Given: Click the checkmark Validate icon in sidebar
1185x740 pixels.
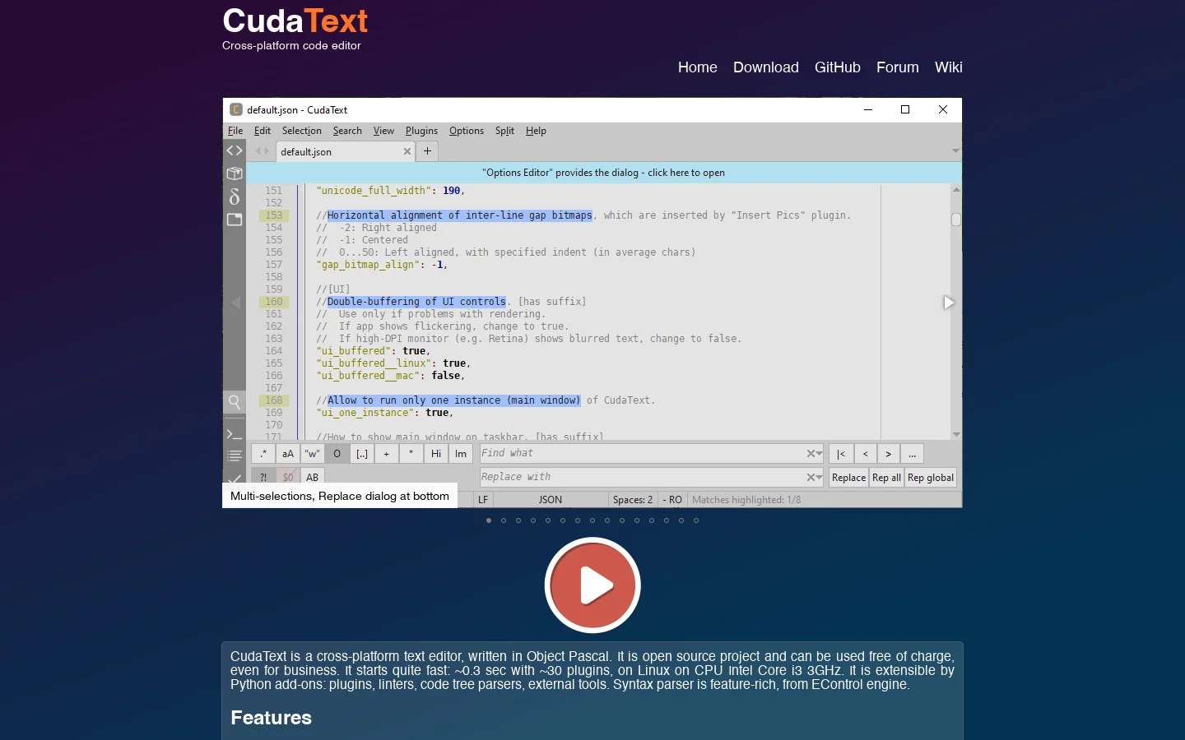Looking at the screenshot, I should (235, 478).
